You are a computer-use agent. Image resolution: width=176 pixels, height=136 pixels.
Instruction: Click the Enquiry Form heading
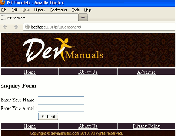pos(19,86)
